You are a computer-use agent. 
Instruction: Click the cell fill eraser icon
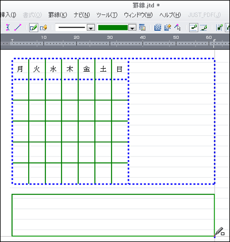(x=167, y=28)
